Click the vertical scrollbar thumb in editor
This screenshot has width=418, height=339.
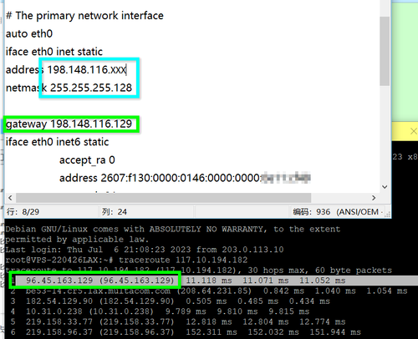click(x=385, y=51)
